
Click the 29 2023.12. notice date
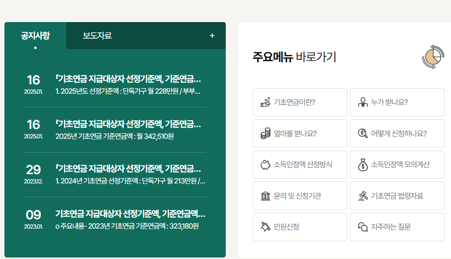pyautogui.click(x=33, y=174)
